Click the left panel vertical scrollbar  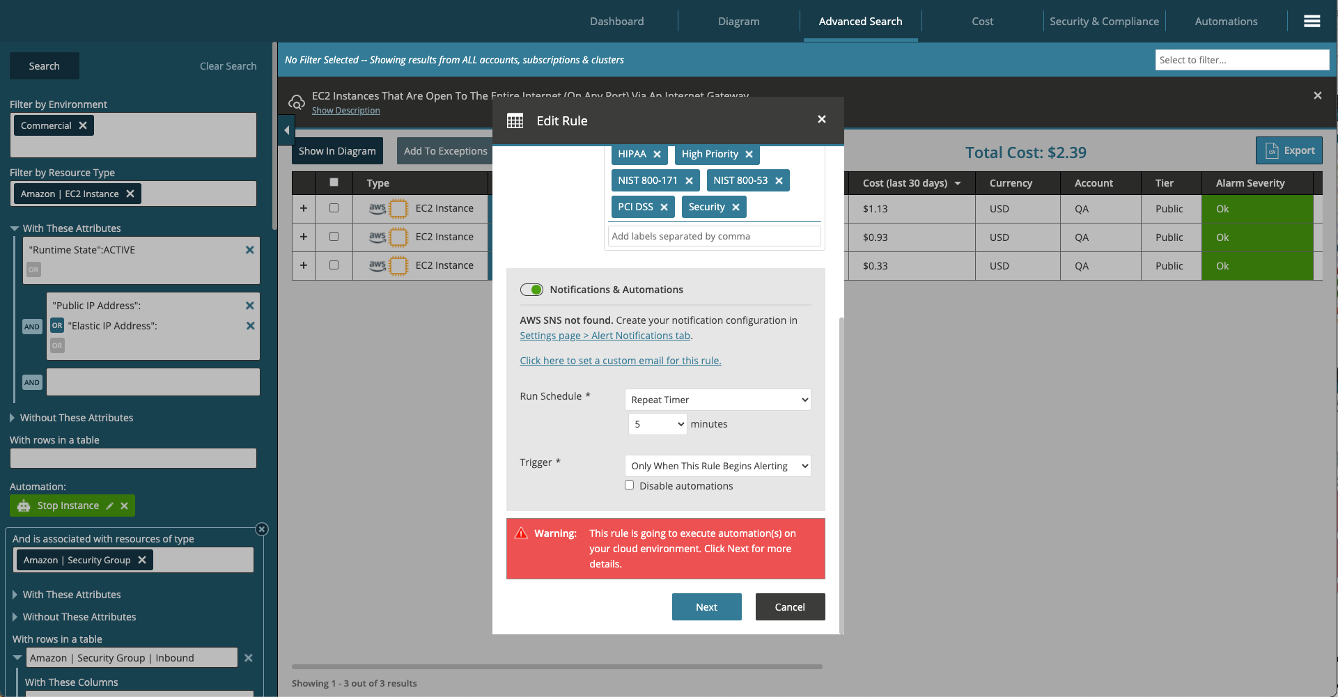coord(274,136)
